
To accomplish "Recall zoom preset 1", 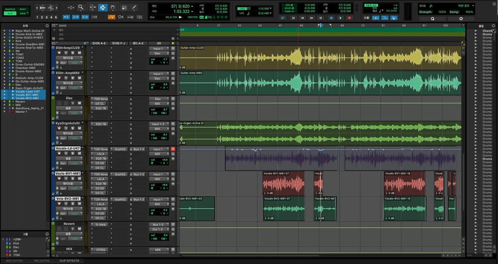I will (38, 17).
